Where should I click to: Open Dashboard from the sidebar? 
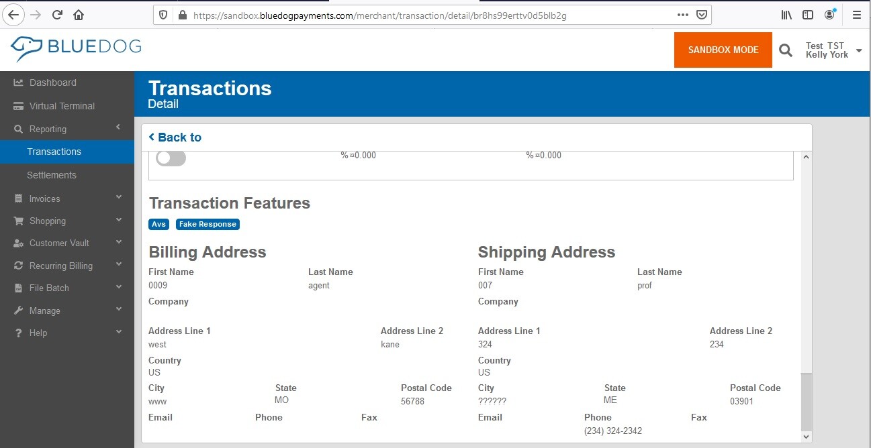click(x=52, y=82)
